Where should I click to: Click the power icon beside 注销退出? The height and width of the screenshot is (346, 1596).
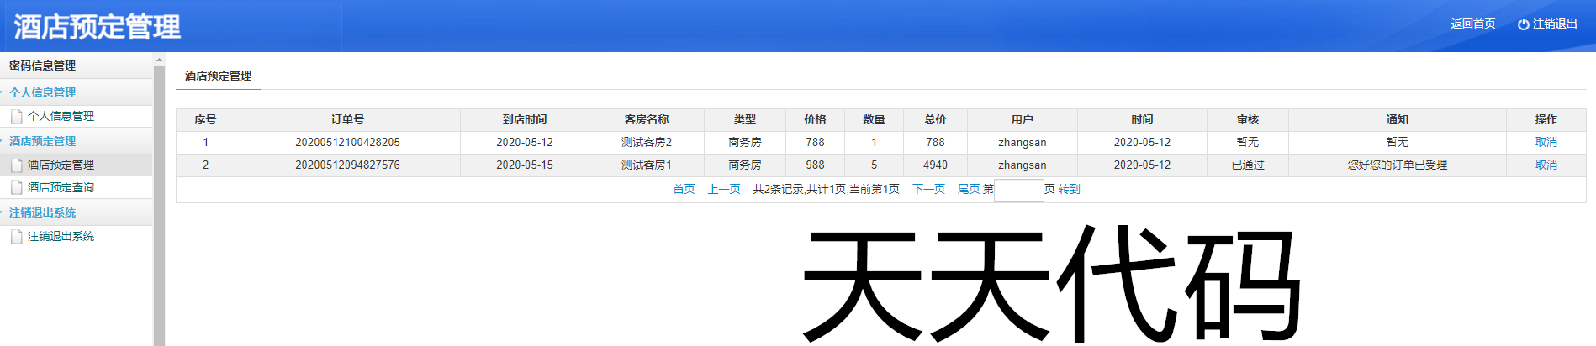[x=1523, y=24]
